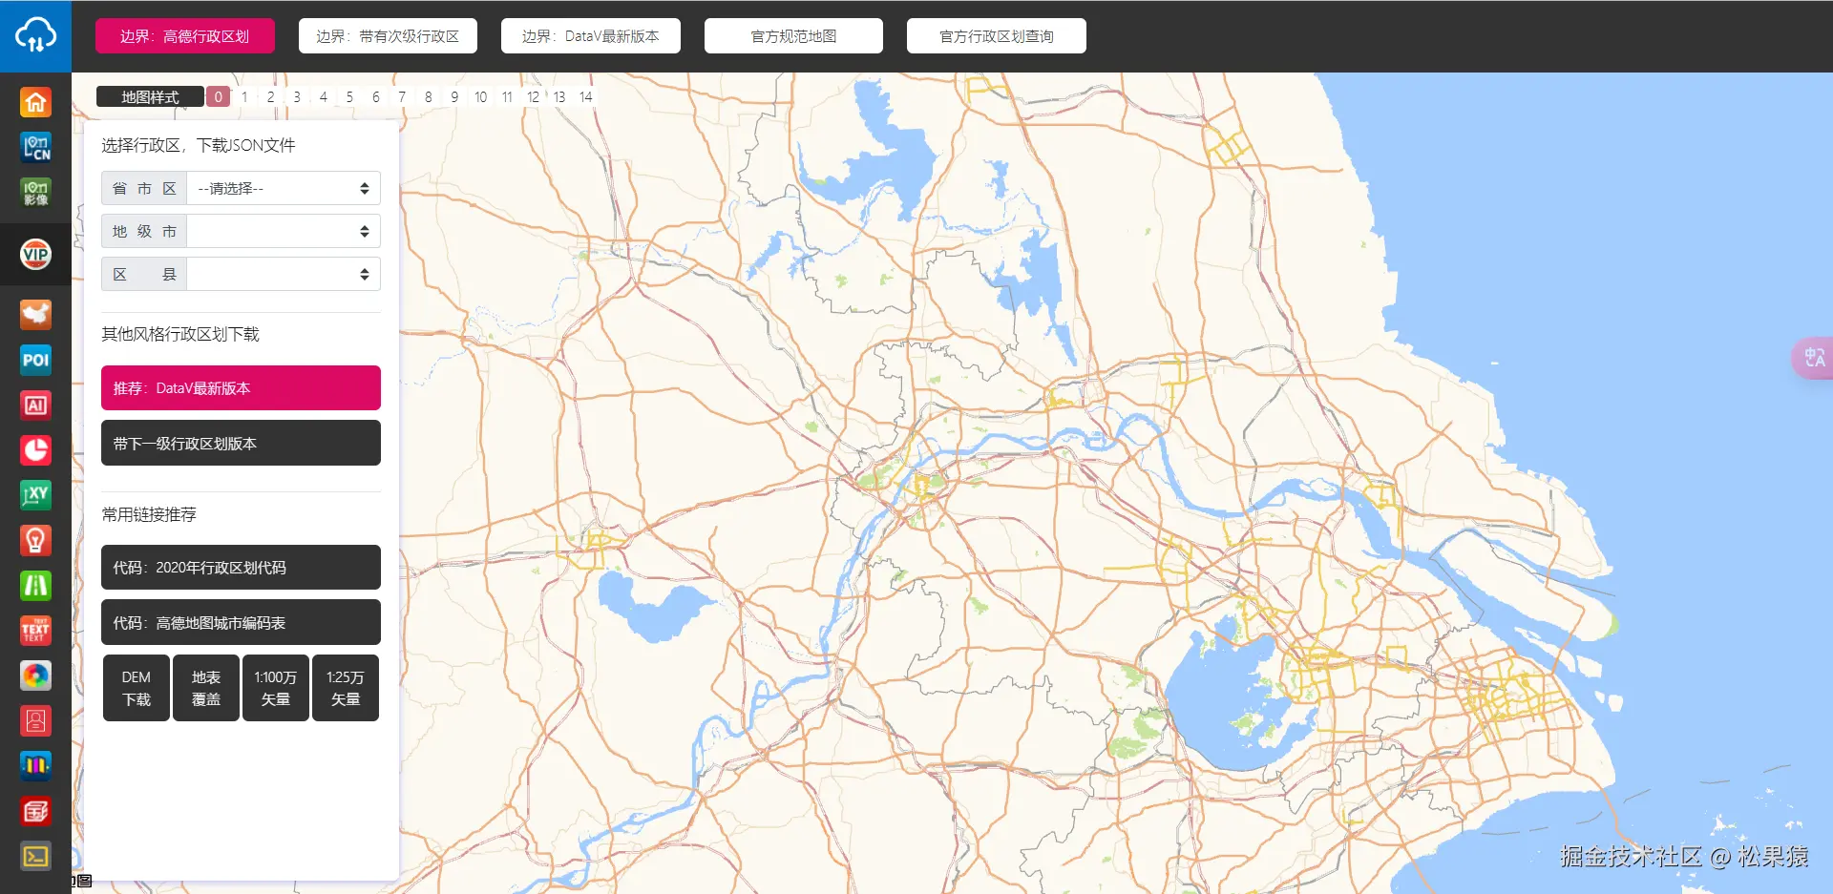1833x894 pixels.
Task: Select the orange TEXT icon
Action: 35,630
